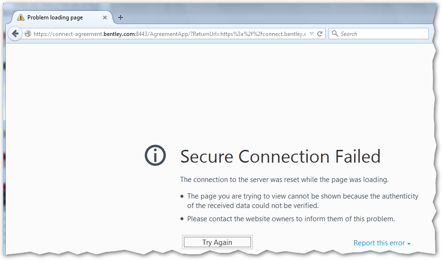Viewport: 442px width, 260px height.
Task: Click the 'connection to the server was reset' text
Action: click(x=284, y=180)
